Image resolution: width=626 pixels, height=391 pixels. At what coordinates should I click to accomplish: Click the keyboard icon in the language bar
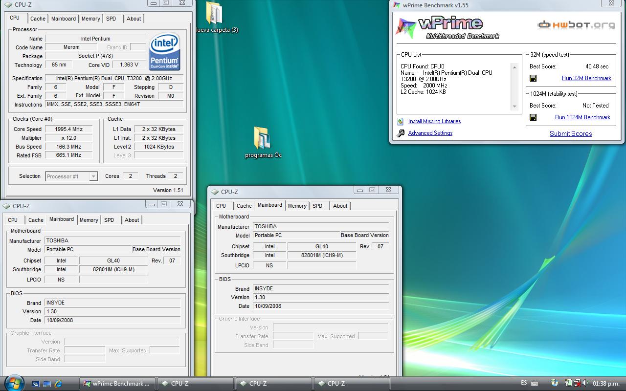click(535, 383)
